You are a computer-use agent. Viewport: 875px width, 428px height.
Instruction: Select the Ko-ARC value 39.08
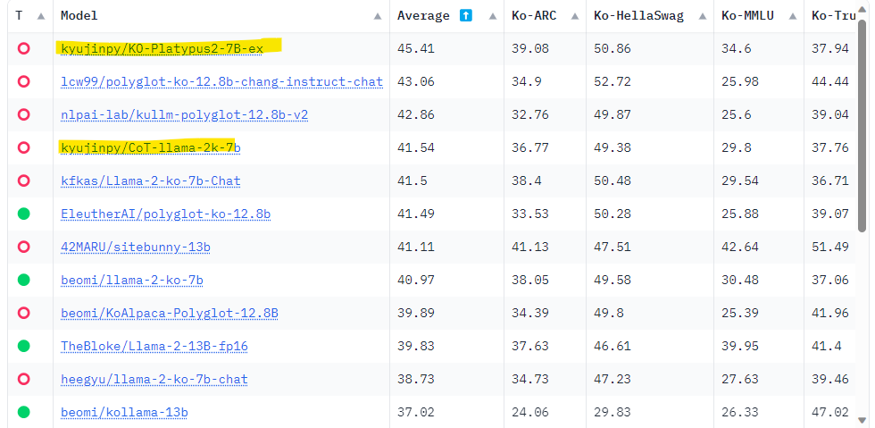coord(530,48)
